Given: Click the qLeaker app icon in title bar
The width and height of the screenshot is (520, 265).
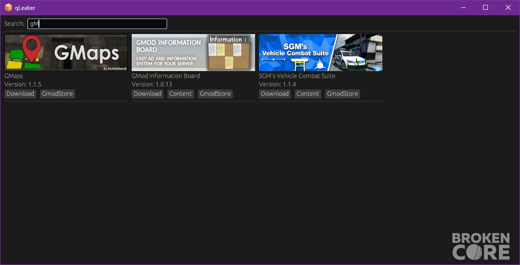Looking at the screenshot, I should (x=8, y=7).
